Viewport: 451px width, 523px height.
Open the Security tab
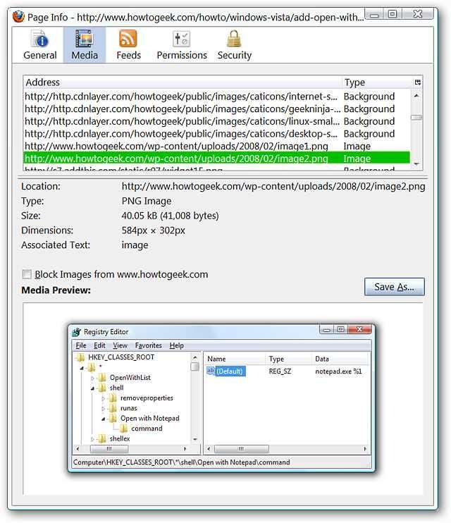(234, 45)
